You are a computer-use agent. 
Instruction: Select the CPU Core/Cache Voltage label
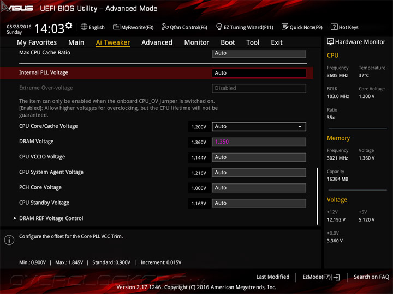(49, 126)
